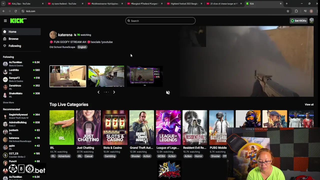This screenshot has width=320, height=180.
Task: Open ShakoMako followed channel
Action: tap(21, 95)
